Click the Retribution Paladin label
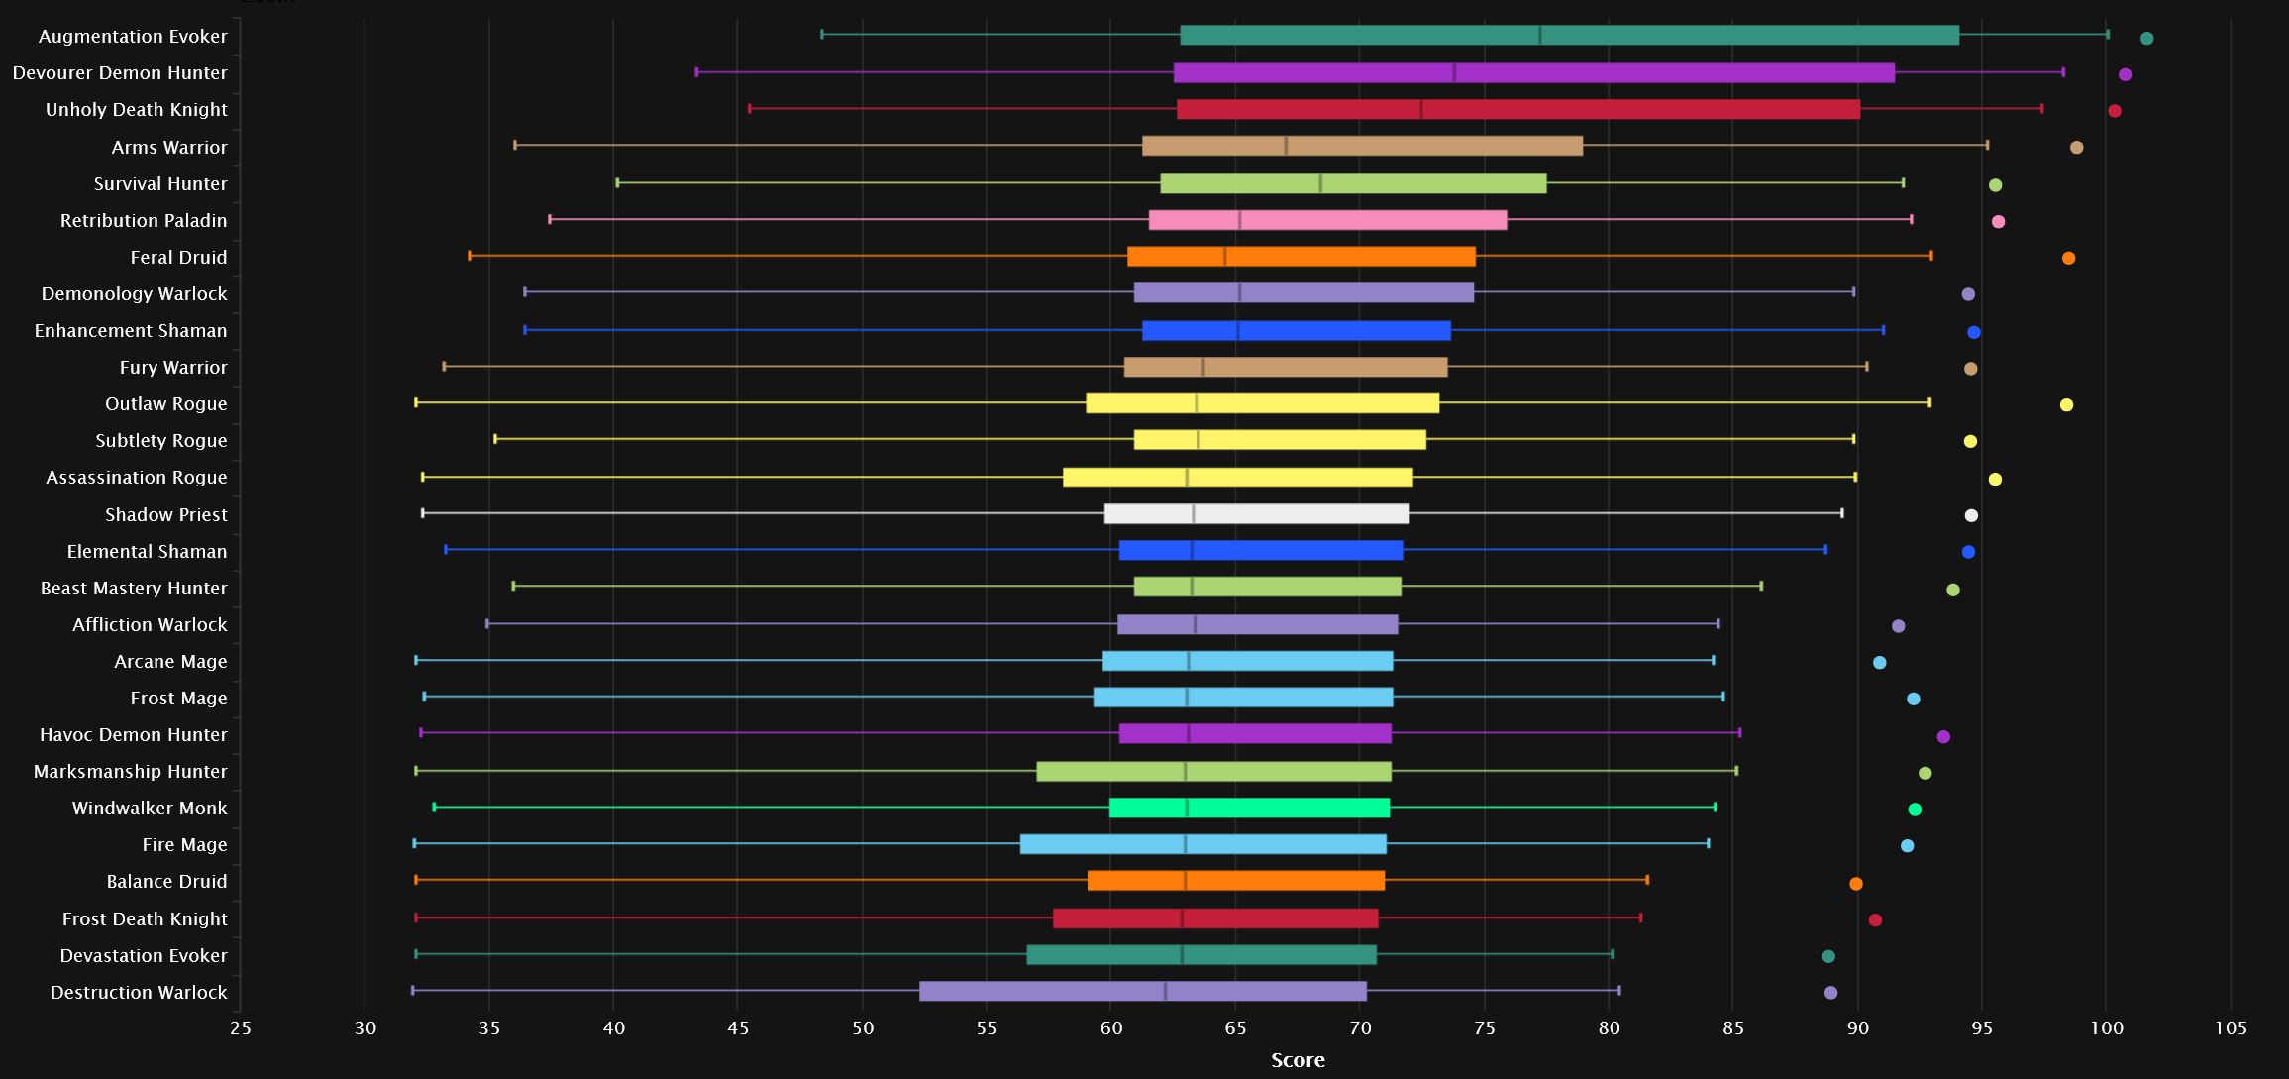This screenshot has height=1079, width=2289. click(x=144, y=221)
